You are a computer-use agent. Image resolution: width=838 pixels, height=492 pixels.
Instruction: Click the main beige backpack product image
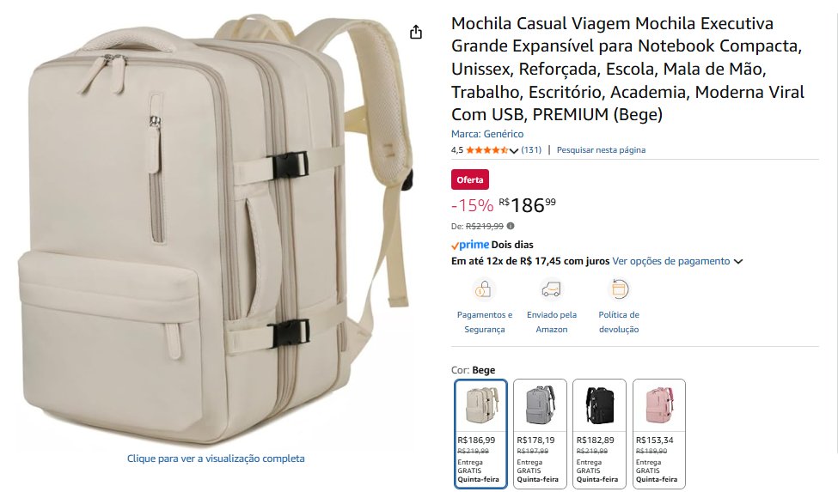click(x=216, y=229)
